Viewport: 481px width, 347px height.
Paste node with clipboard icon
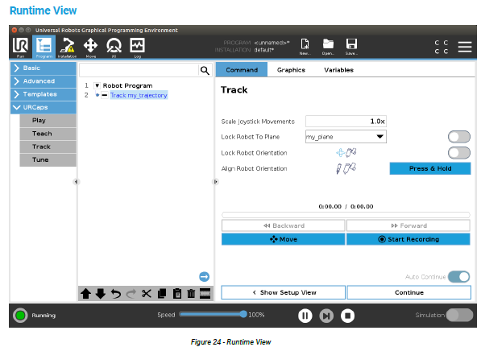coord(176,294)
